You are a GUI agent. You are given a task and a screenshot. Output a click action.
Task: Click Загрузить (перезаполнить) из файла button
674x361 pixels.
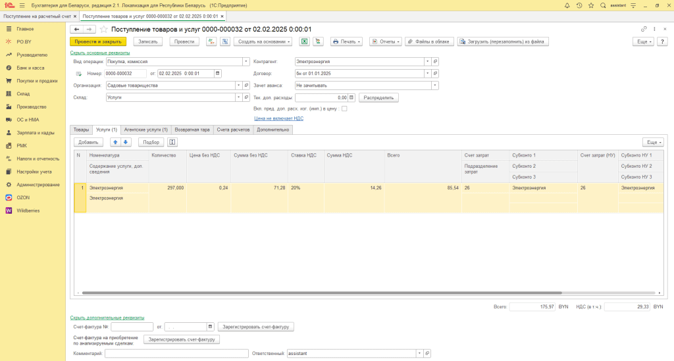pyautogui.click(x=503, y=41)
